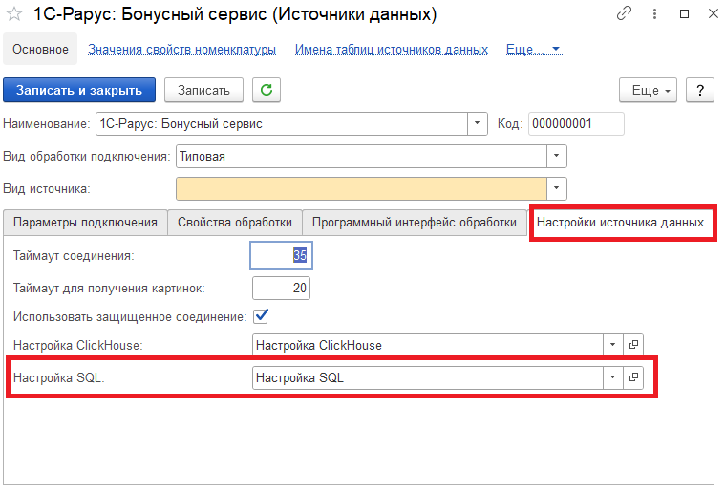Expand the 'Настройка ClickHouse' dropdown arrow
Viewport: 725px width, 494px height.
pos(613,345)
